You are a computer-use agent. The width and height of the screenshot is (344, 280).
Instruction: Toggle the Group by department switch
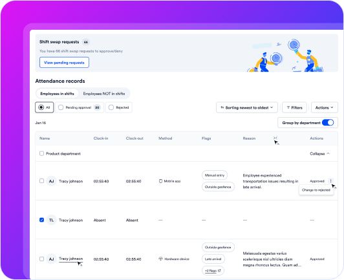pyautogui.click(x=328, y=123)
